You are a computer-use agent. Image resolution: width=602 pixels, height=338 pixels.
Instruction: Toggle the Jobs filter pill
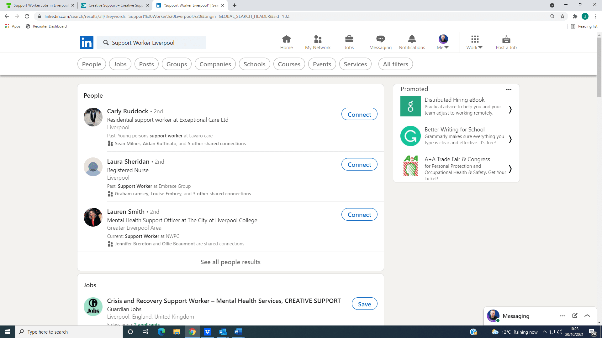pos(120,64)
